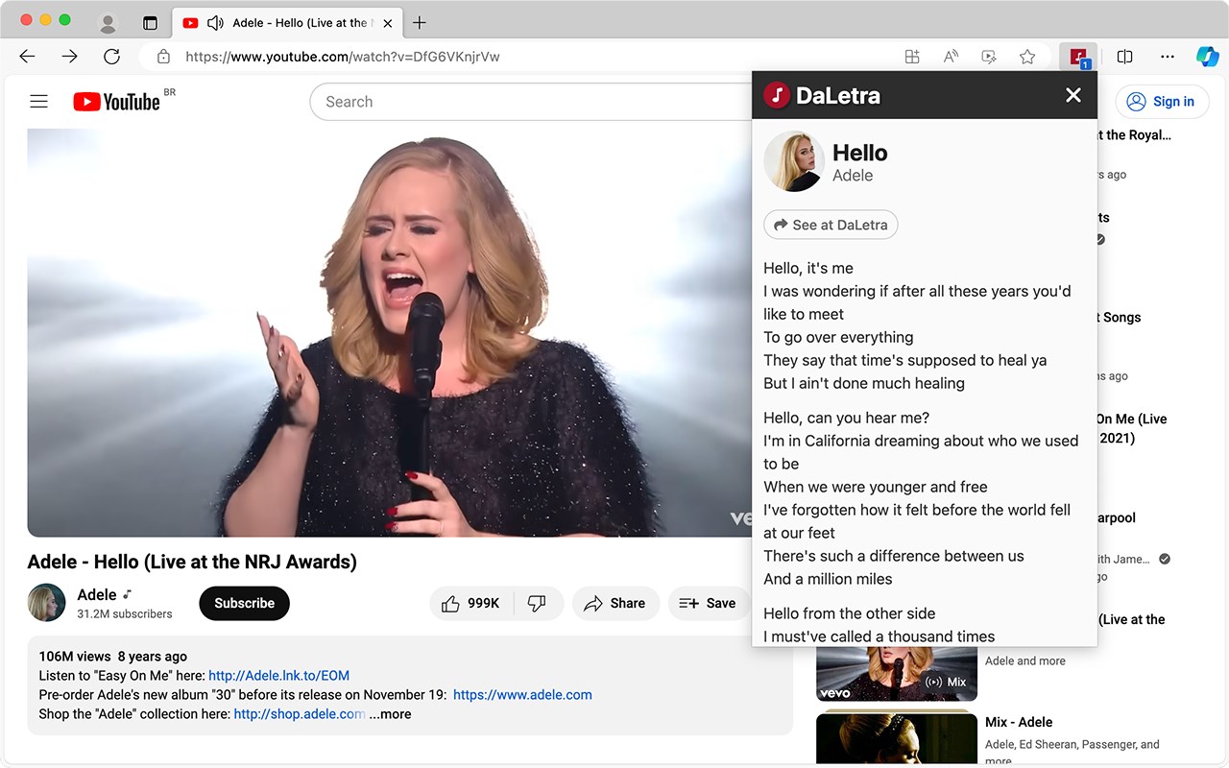Click Adele artist photo in DaLetra popup
The height and width of the screenshot is (768, 1229).
794,161
